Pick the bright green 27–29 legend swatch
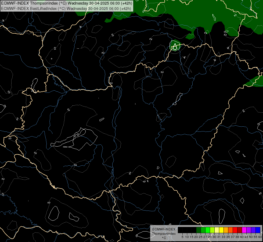The image size is (263, 242). click(208, 230)
